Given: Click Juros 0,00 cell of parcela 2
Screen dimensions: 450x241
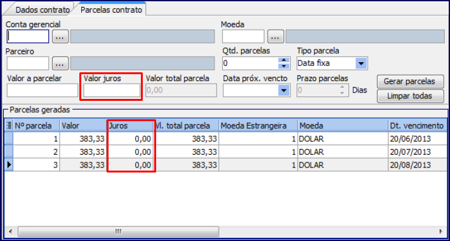Looking at the screenshot, I should pyautogui.click(x=131, y=152).
